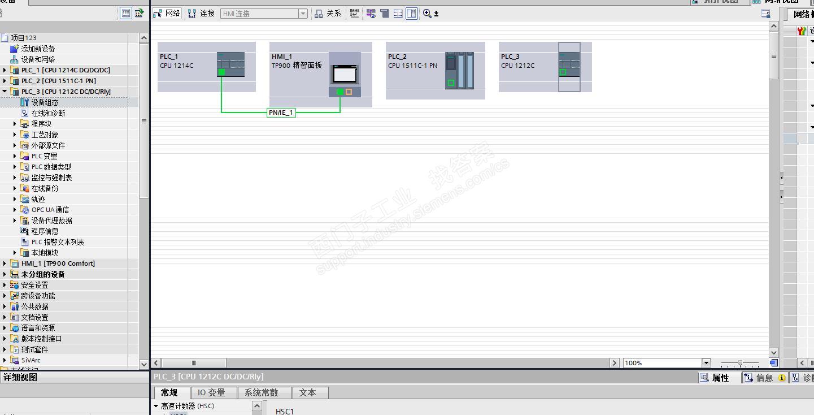Toggle the project tree table view icon
The image size is (814, 415).
tap(126, 13)
